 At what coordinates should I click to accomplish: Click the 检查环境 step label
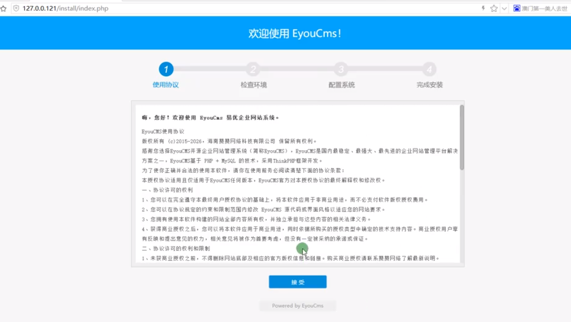[254, 85]
